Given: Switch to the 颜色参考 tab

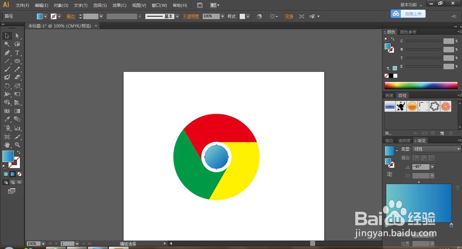Looking at the screenshot, I should click(408, 32).
